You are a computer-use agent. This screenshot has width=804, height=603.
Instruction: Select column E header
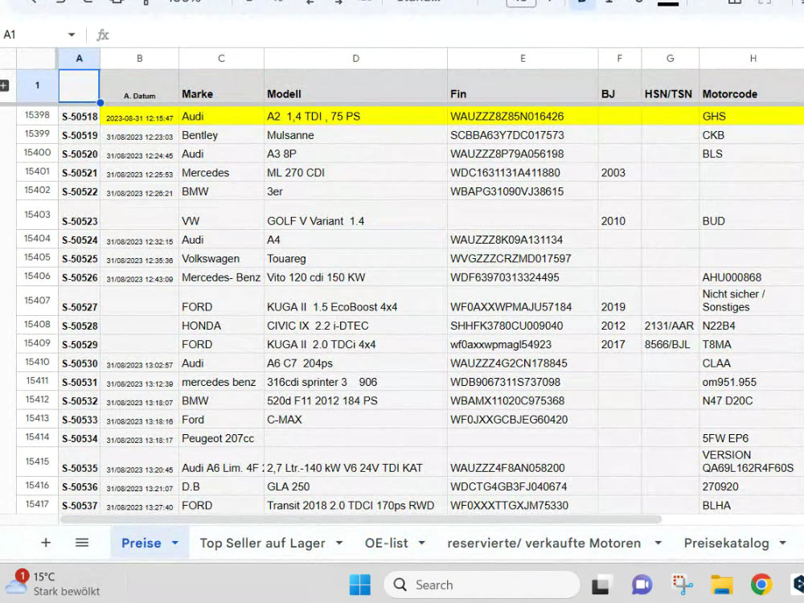click(523, 59)
